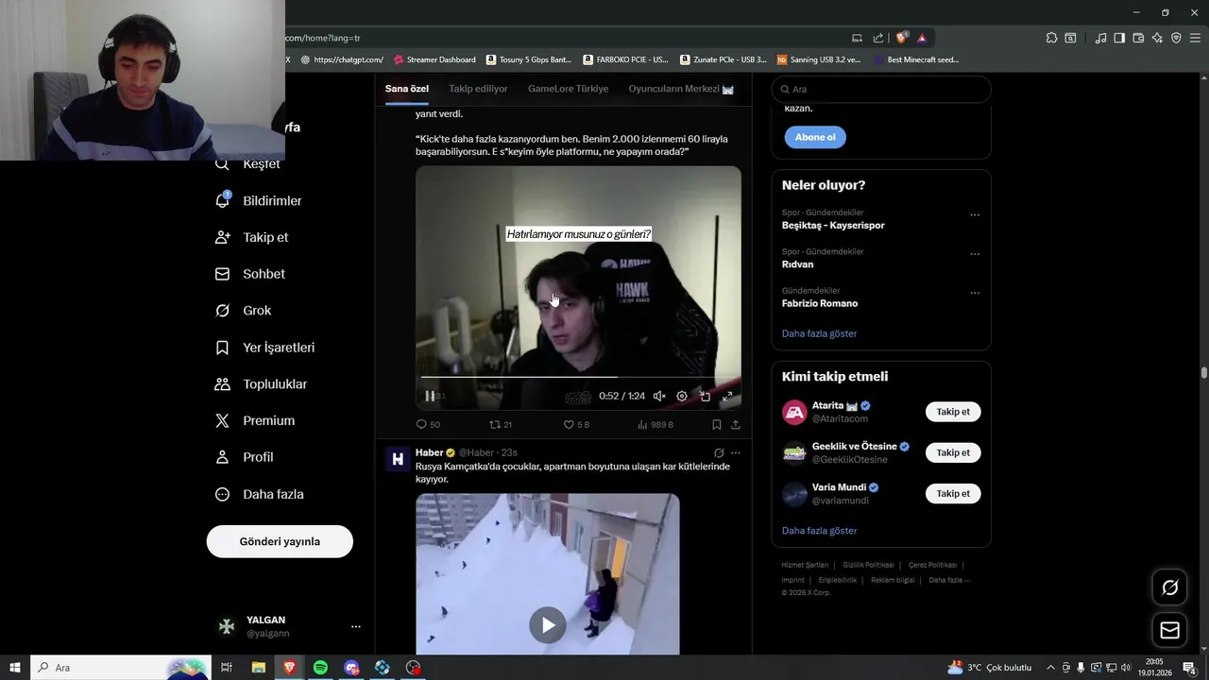Click the Ara search field on X

(881, 89)
